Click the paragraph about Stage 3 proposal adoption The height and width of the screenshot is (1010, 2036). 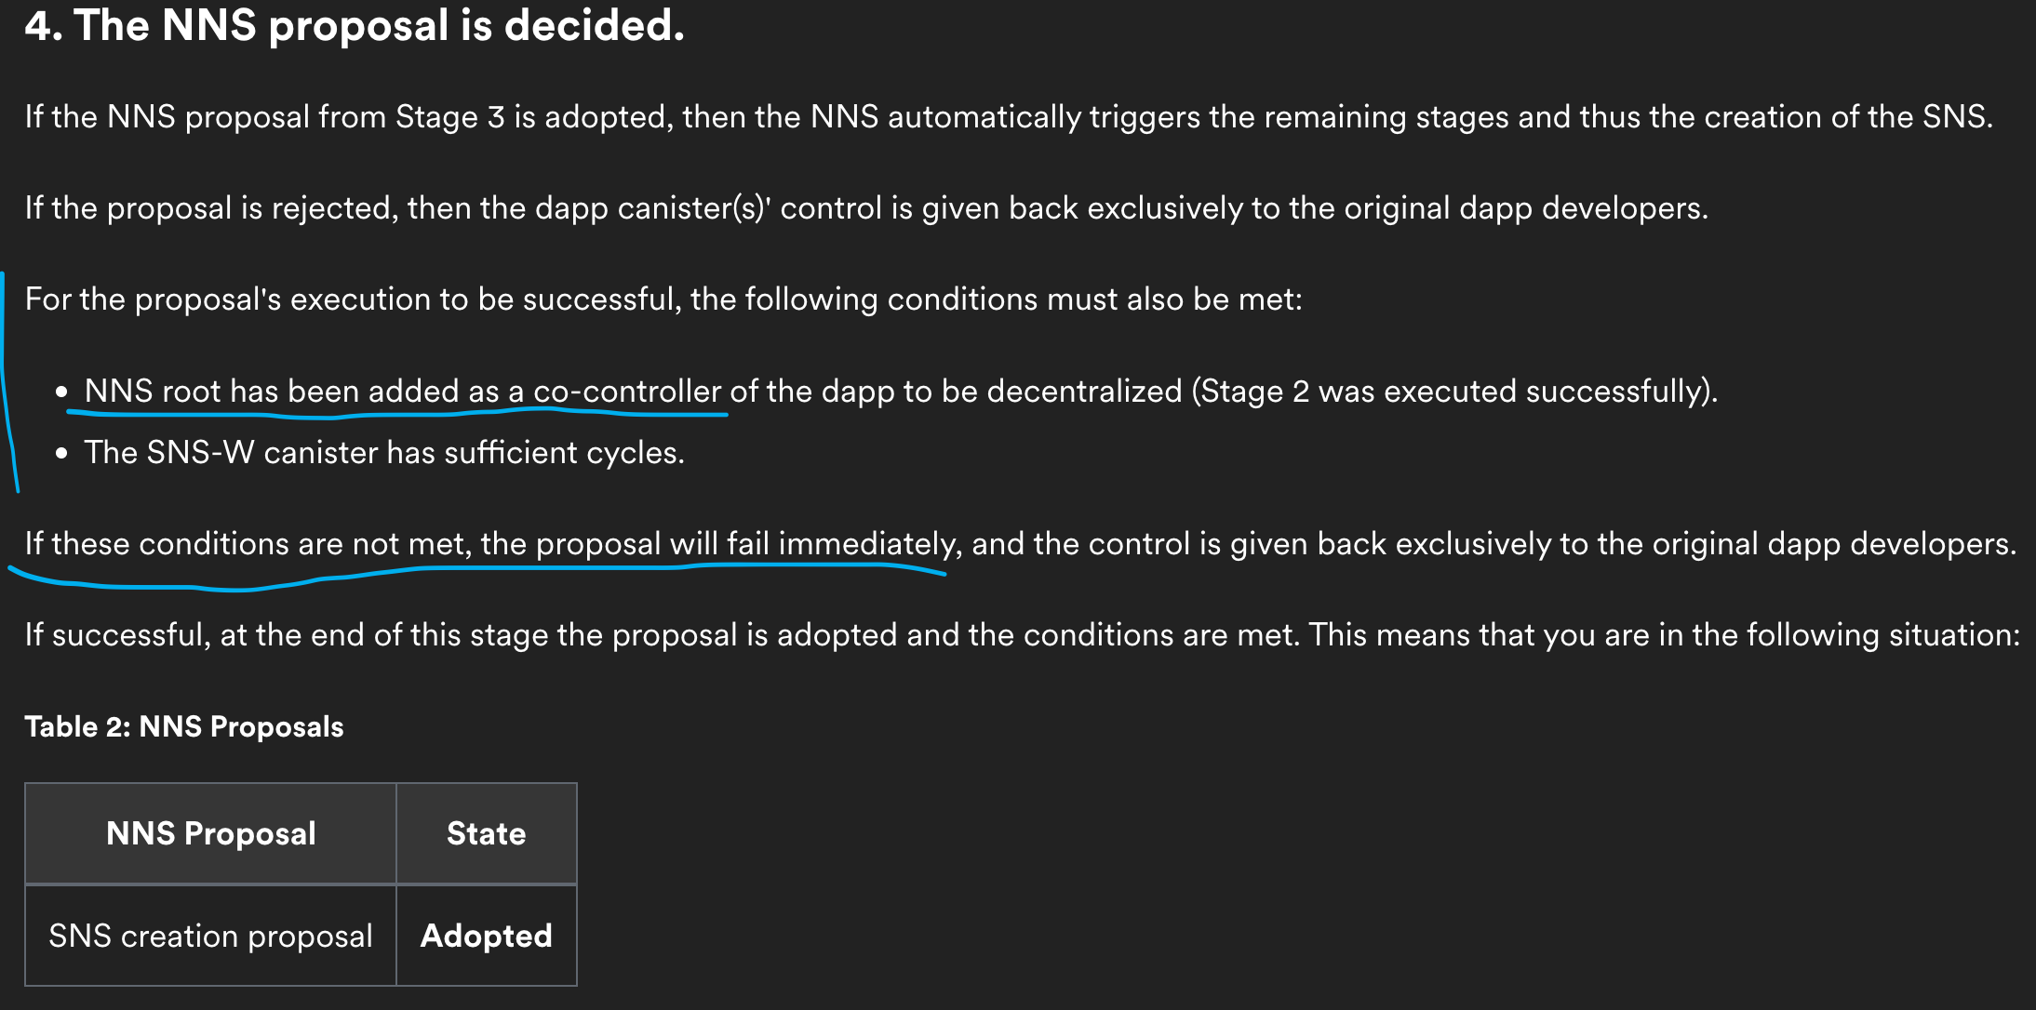tap(1008, 117)
